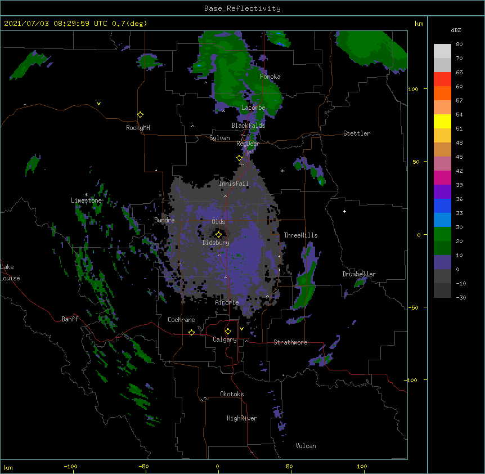Click the Cochrane city label
This screenshot has height=474, width=485.
tap(181, 320)
